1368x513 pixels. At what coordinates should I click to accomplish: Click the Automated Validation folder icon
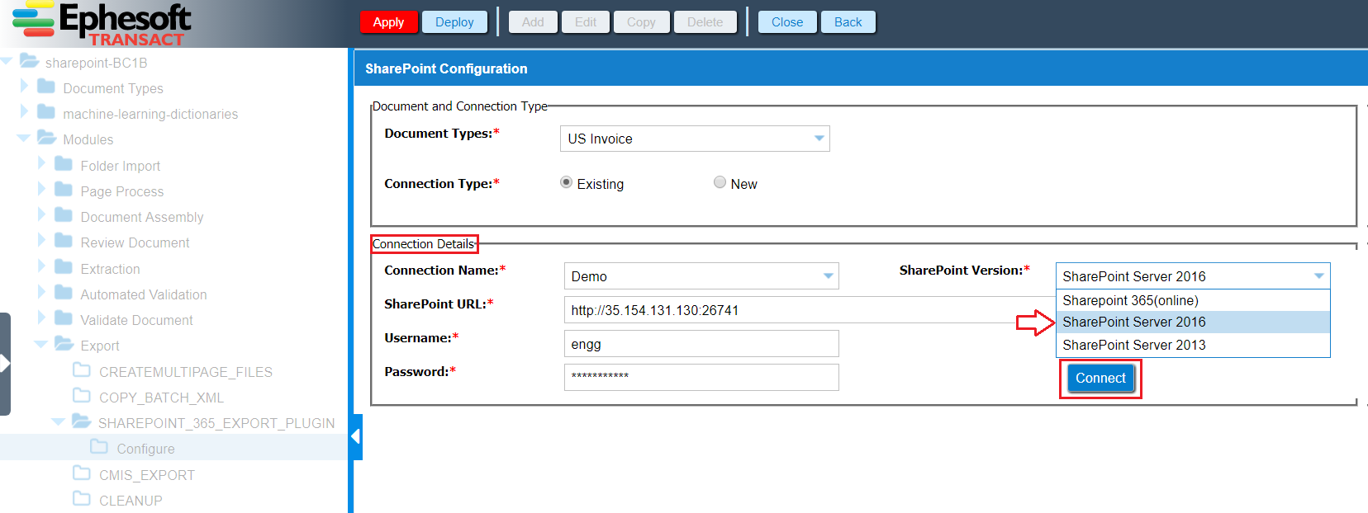pyautogui.click(x=64, y=293)
